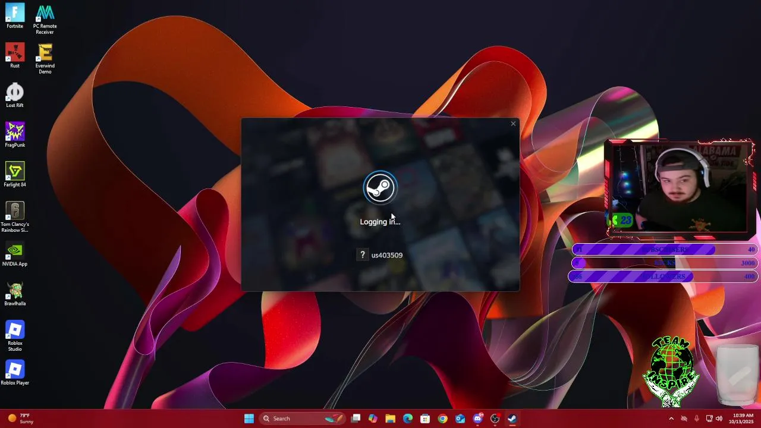
Task: Launch Copilot from the taskbar
Action: coord(373,418)
